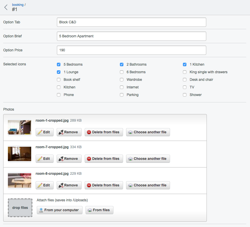The image size is (250, 227).
Task: Delete room-1-cropped.jpg from files
Action: pyautogui.click(x=104, y=132)
